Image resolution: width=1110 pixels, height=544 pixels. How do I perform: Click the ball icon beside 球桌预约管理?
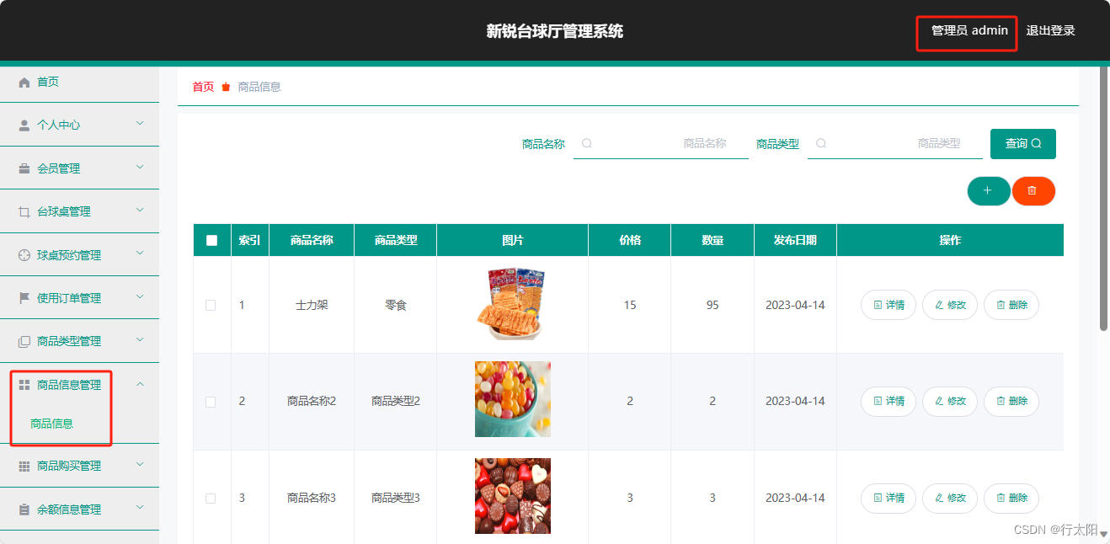point(24,255)
